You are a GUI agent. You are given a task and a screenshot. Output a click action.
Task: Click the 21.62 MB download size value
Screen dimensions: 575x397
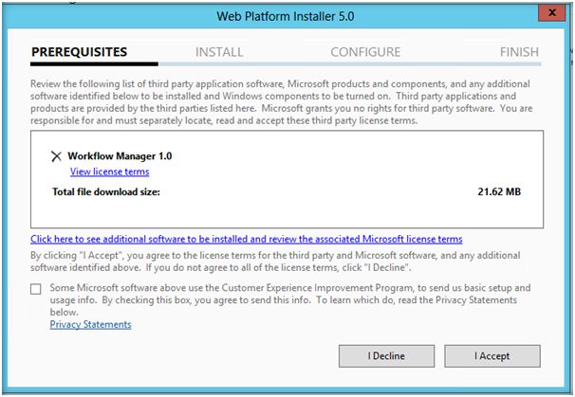[498, 191]
